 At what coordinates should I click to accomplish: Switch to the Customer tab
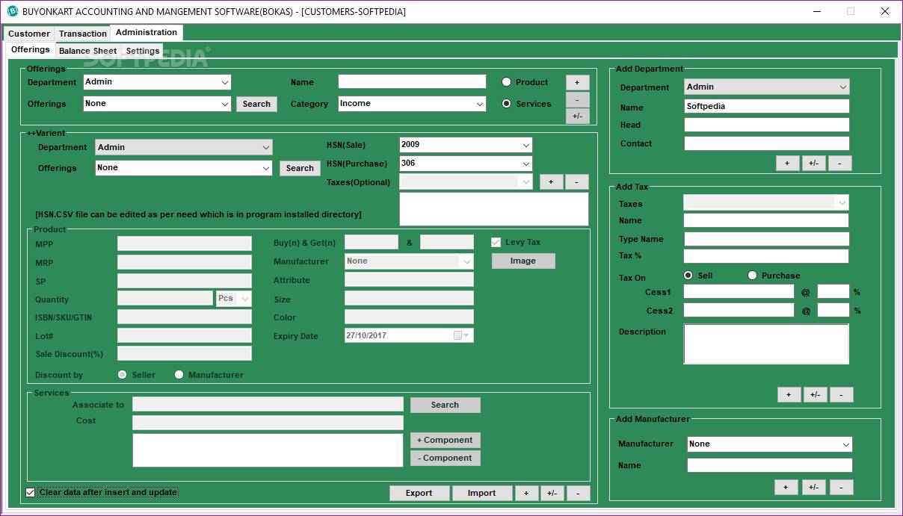29,34
